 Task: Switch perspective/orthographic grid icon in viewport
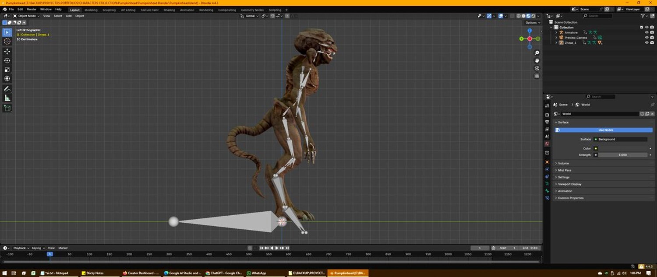537,76
